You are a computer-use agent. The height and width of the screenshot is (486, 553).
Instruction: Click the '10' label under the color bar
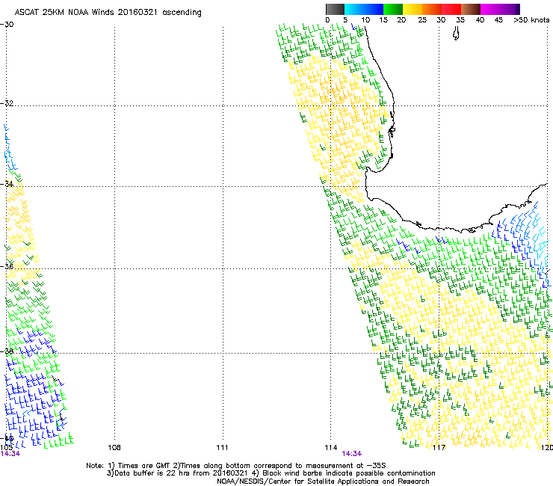tap(365, 20)
